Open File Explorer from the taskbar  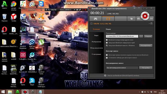(x=10, y=92)
